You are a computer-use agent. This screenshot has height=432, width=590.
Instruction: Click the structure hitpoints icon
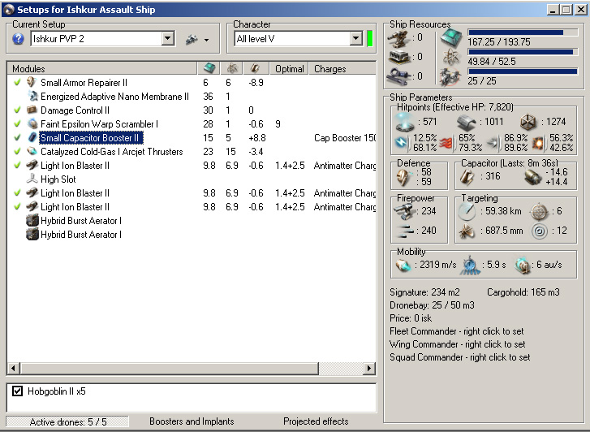(x=528, y=123)
